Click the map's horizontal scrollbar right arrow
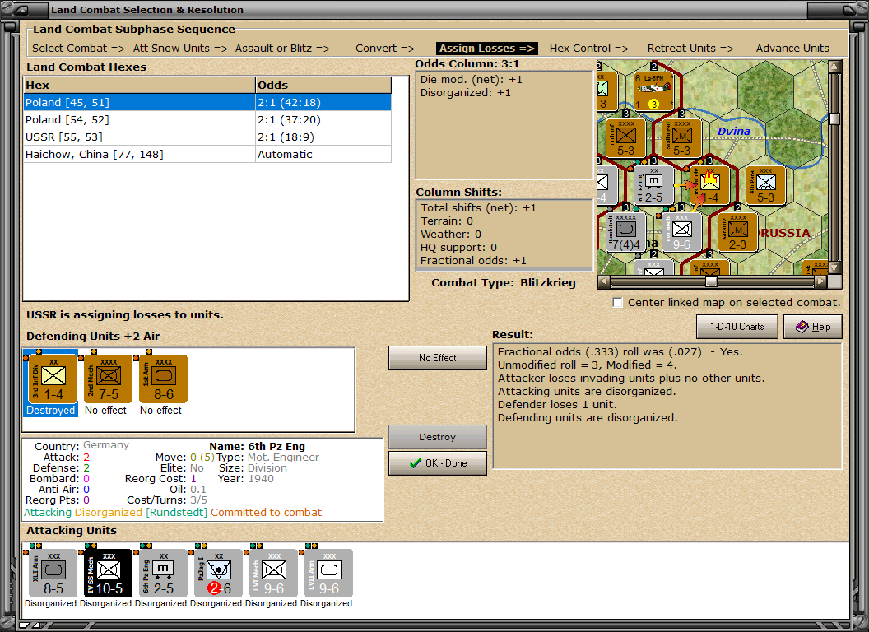Image resolution: width=869 pixels, height=632 pixels. (x=820, y=281)
